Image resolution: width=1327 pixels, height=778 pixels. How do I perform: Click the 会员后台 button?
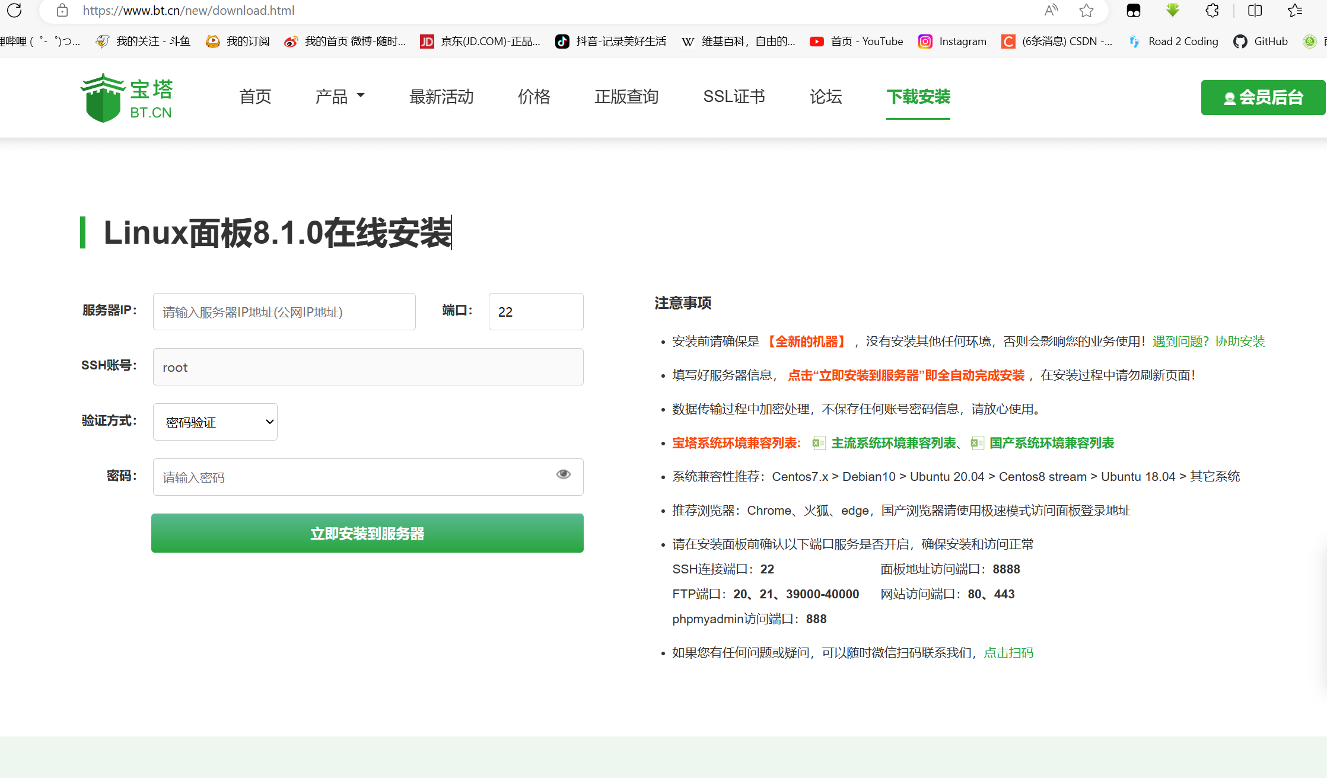[1263, 97]
